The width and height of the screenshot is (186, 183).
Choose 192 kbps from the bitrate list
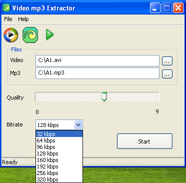(59, 166)
